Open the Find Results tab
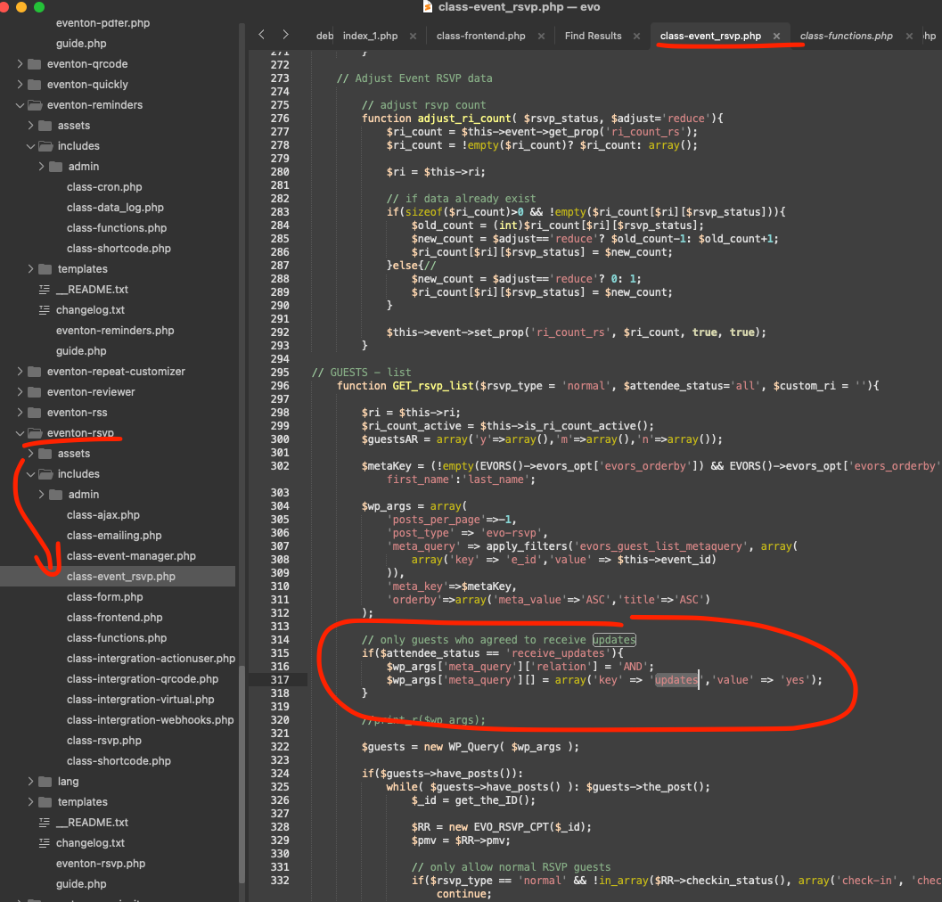942x902 pixels. click(593, 36)
